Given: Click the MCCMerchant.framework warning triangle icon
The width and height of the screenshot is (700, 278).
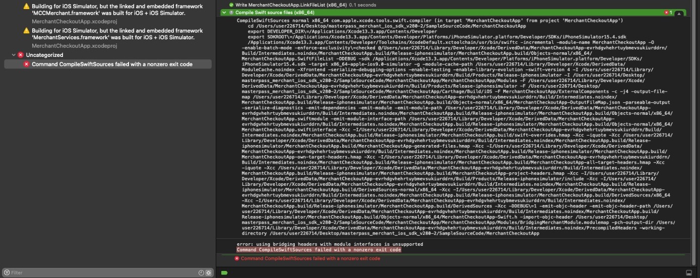Looking at the screenshot, I should coord(27,6).
